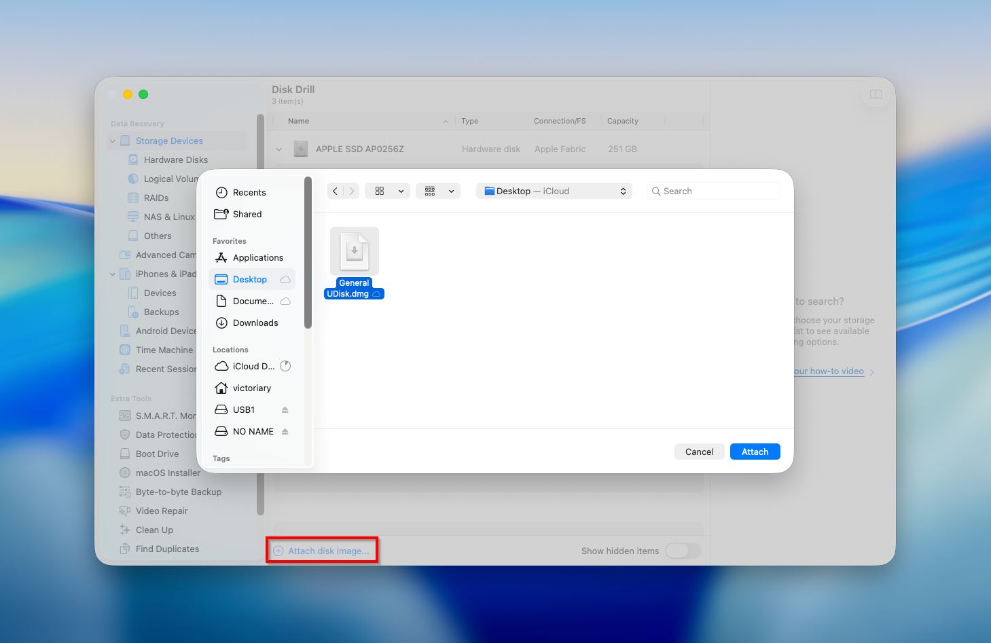
Task: Select the APPLE SSD AP0256Z disk row
Action: pos(488,149)
